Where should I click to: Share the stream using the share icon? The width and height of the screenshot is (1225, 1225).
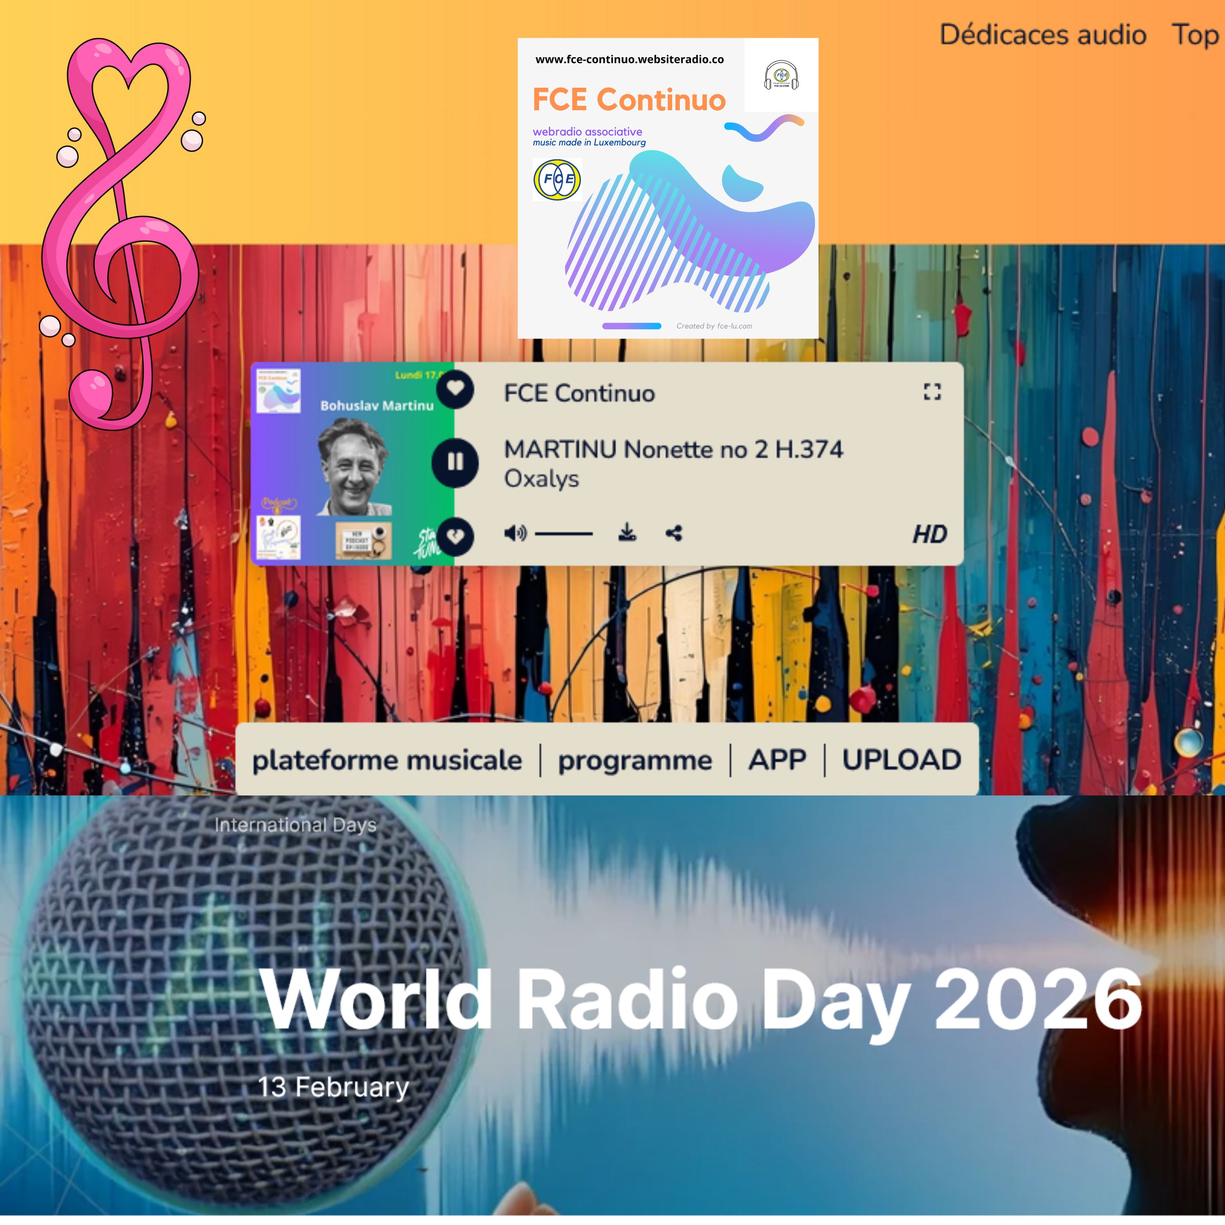pos(674,533)
